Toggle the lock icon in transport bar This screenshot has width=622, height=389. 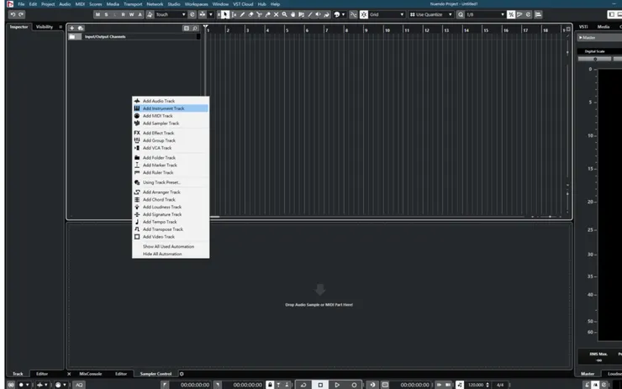pos(270,385)
